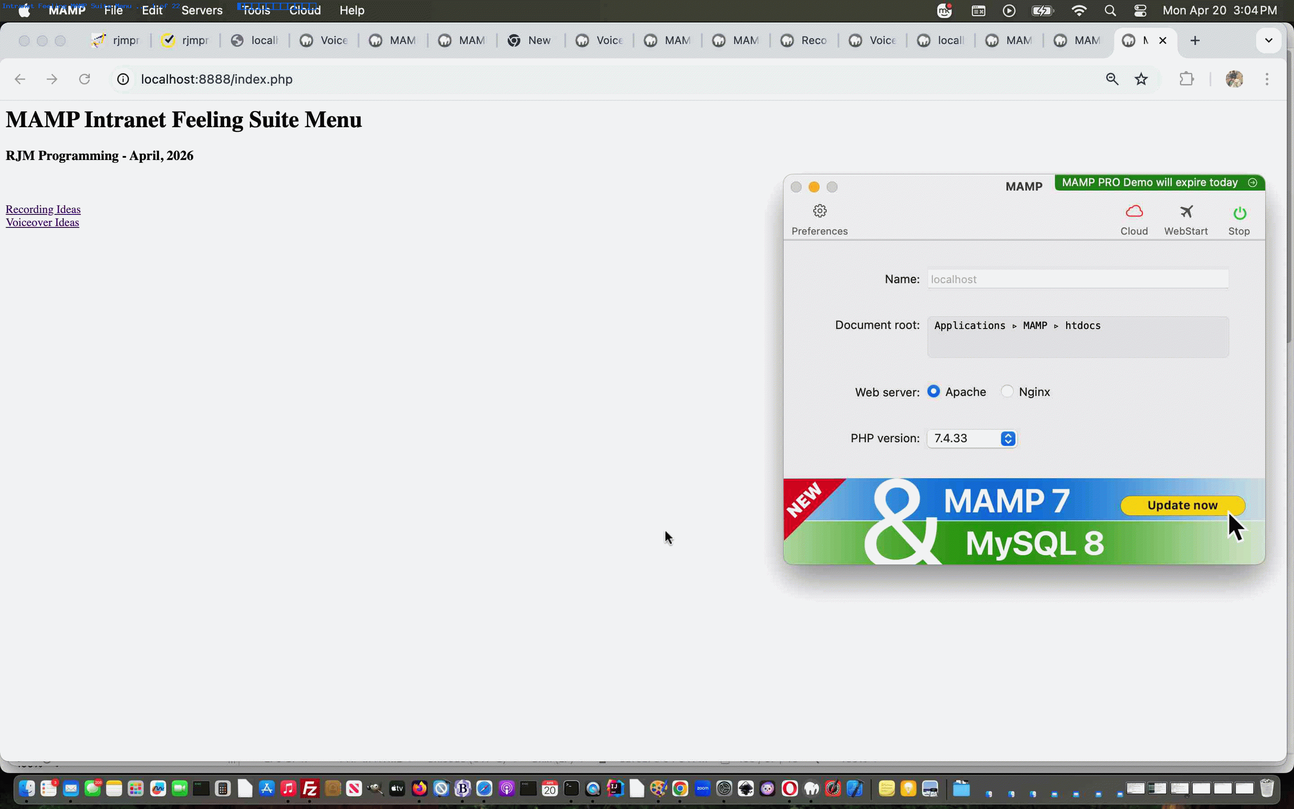
Task: Click the PHP version stepper arrows
Action: [x=1007, y=438]
